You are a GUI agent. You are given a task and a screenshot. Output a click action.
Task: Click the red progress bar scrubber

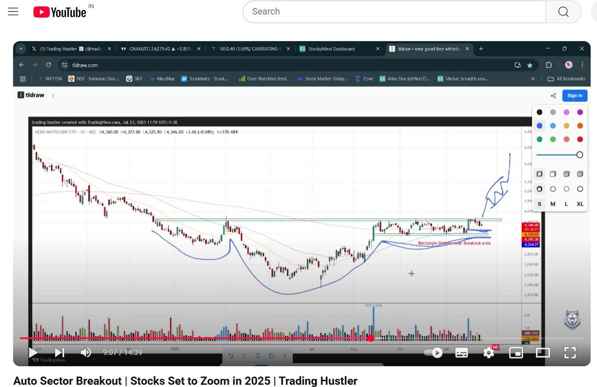(x=371, y=338)
